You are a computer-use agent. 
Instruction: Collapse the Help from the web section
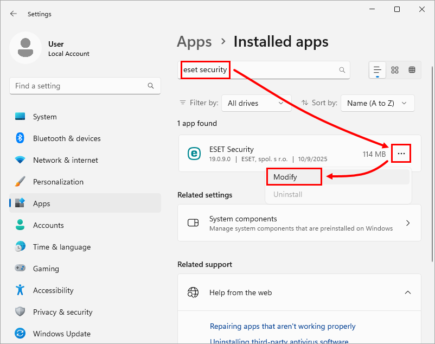tap(408, 292)
